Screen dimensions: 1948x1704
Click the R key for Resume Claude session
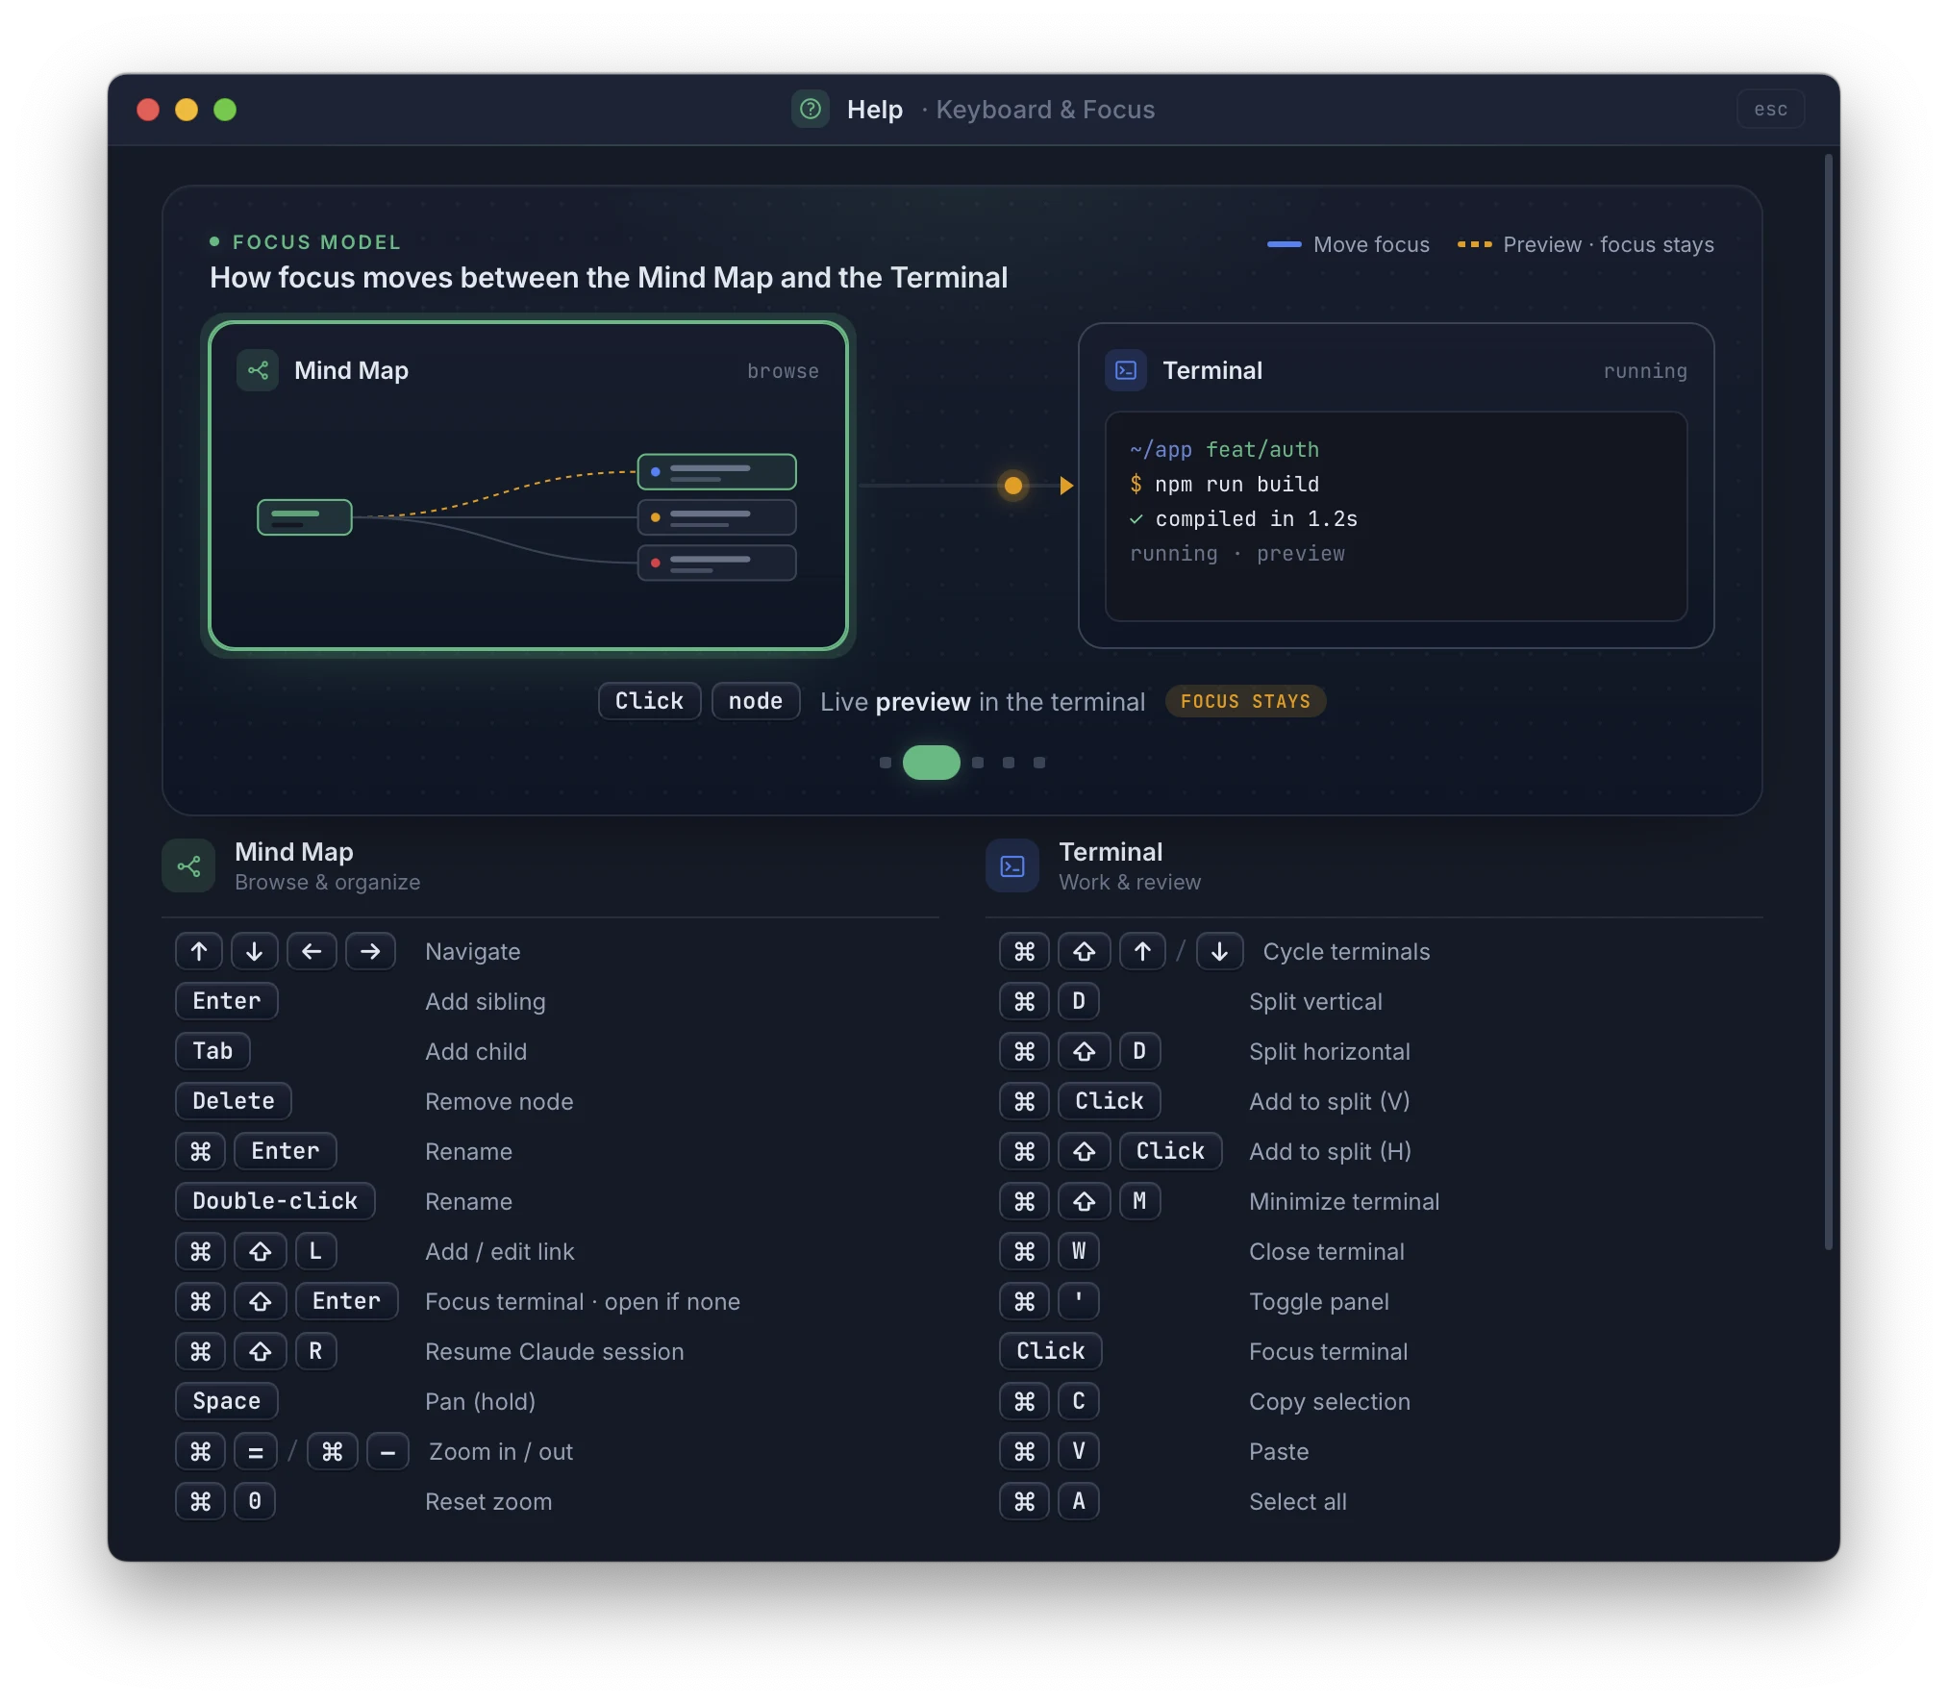pos(315,1351)
